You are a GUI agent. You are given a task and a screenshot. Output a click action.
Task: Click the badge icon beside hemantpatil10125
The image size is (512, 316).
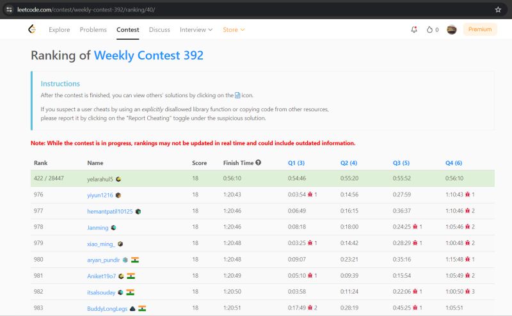tap(138, 212)
